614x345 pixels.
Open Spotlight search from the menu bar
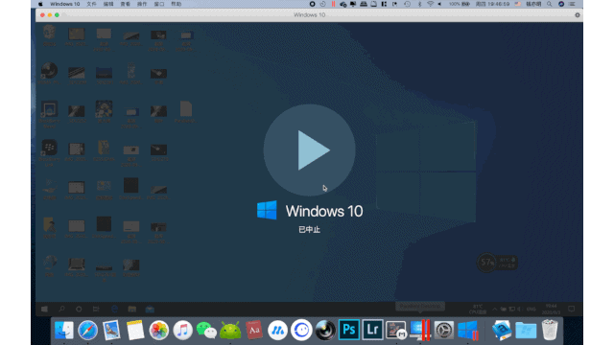[x=550, y=4]
